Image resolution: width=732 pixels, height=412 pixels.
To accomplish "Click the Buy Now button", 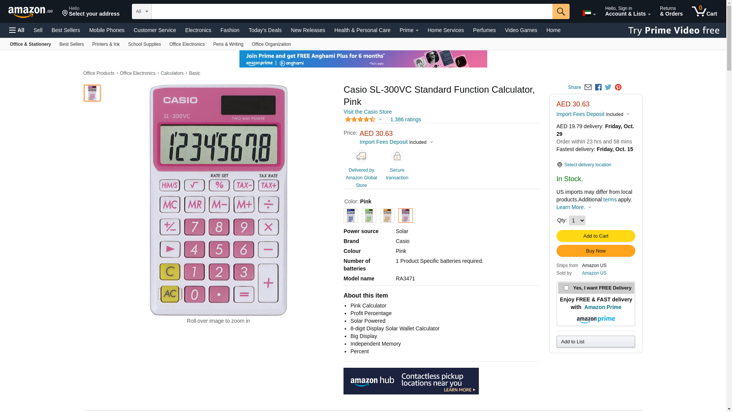I will pos(596,251).
